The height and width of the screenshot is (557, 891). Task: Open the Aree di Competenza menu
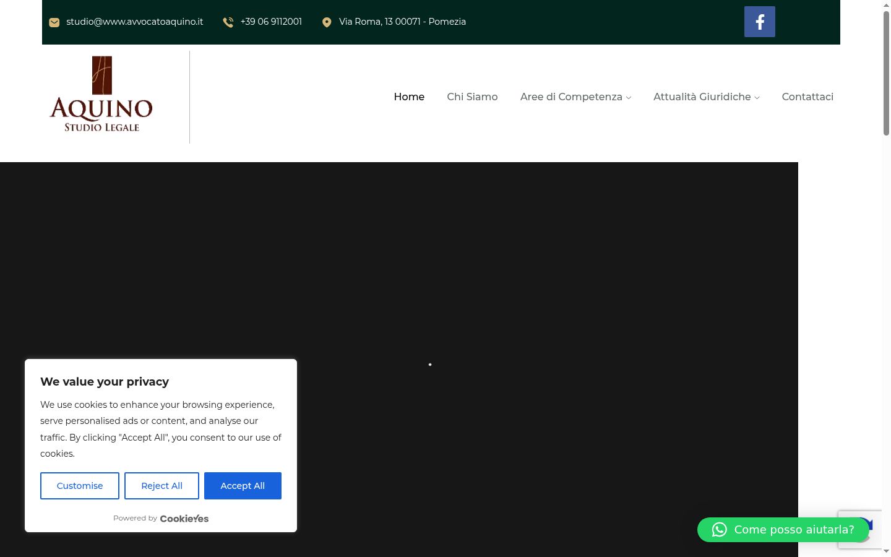[x=571, y=97]
